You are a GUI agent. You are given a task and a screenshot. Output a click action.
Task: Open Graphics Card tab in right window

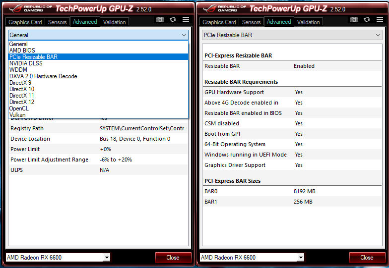click(x=219, y=22)
